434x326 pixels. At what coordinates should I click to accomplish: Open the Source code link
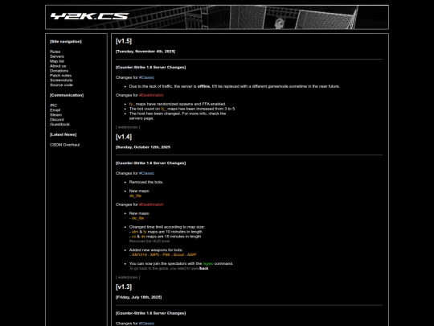61,85
